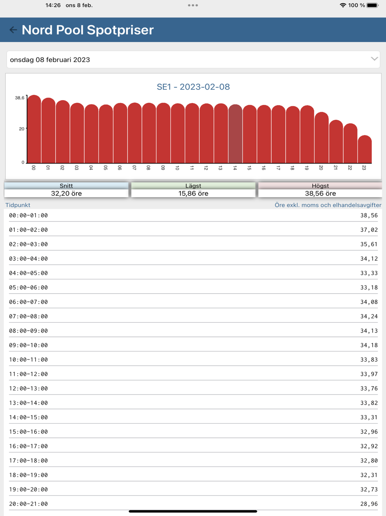The width and height of the screenshot is (386, 516).
Task: Tap price value 38,56 in the list
Action: click(x=369, y=215)
